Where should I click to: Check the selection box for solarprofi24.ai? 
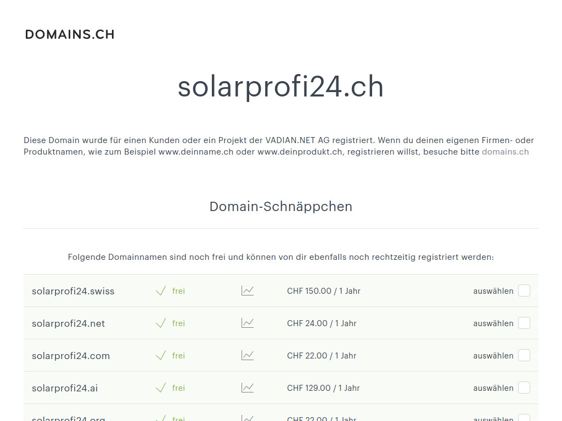[x=524, y=388]
